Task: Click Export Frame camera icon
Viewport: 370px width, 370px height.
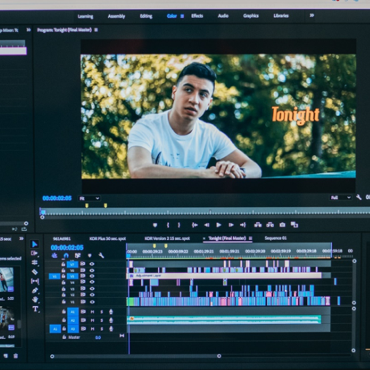Action: [x=282, y=225]
